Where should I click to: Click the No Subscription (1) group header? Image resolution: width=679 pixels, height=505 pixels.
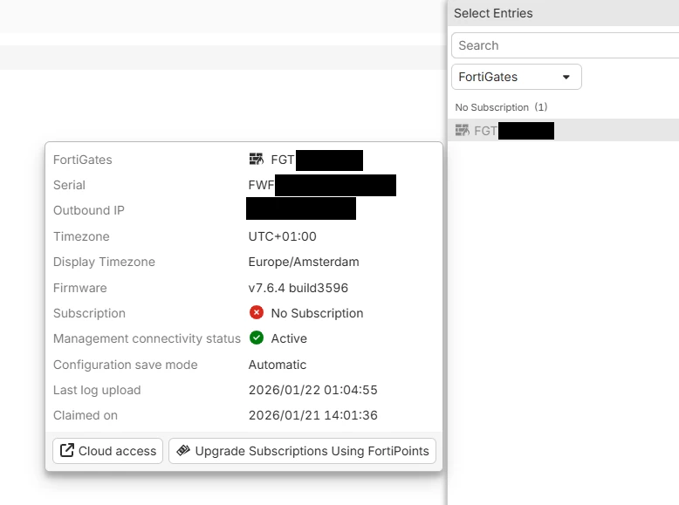pos(501,107)
